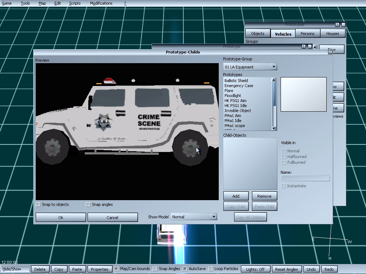Screen dimensions: 366x274
Task: Open the Tools menu
Action: pyautogui.click(x=25, y=3)
